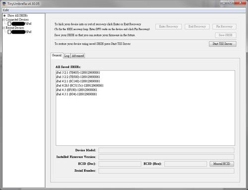Maximize the TinyUmbrella window

231,2
